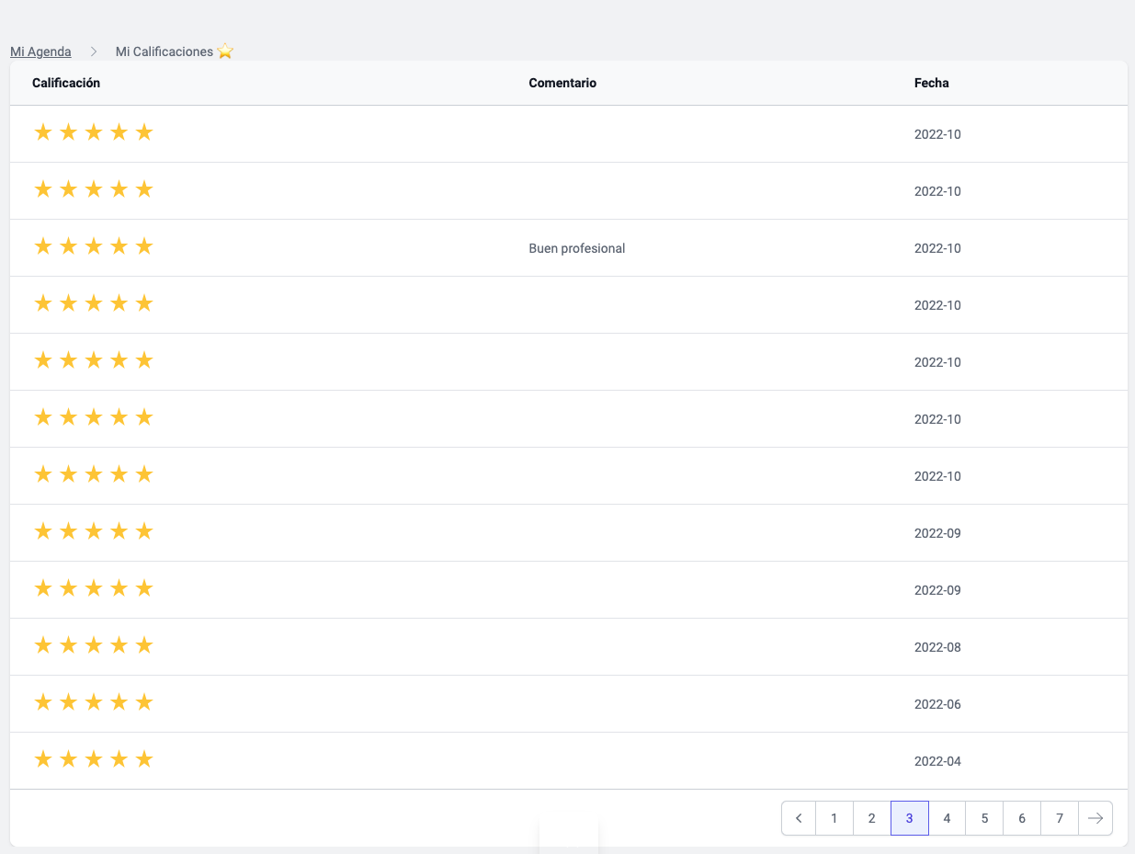Viewport: 1135px width, 854px height.
Task: Click the Calificación column header
Action: 66,83
